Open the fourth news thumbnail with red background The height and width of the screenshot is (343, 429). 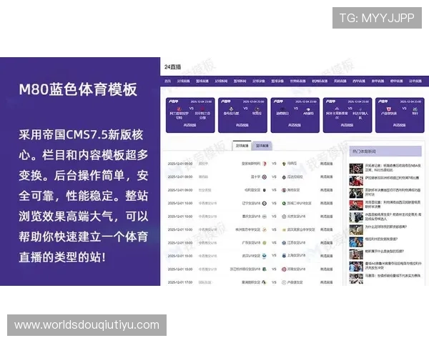pos(356,205)
